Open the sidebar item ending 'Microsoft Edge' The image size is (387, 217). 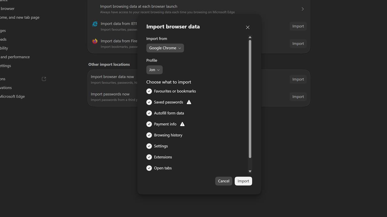pyautogui.click(x=12, y=96)
